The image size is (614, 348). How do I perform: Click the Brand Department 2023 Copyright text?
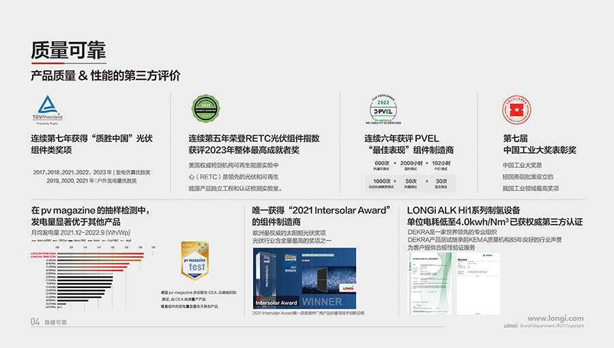point(552,325)
